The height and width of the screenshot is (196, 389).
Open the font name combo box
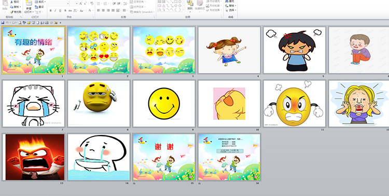click(x=59, y=4)
